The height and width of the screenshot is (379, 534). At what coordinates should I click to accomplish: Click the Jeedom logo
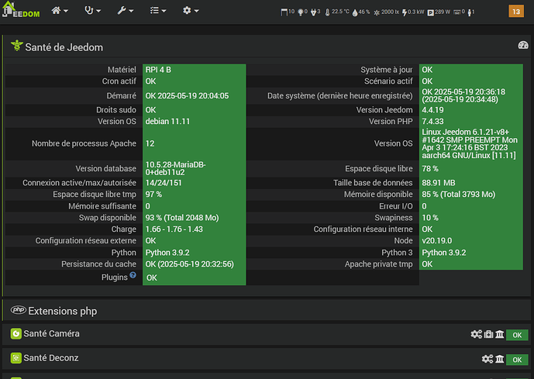pos(20,9)
